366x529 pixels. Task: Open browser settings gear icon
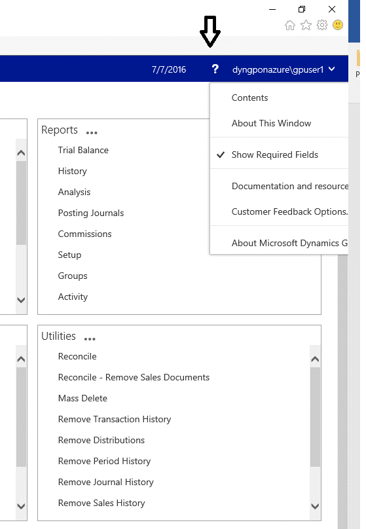(322, 25)
